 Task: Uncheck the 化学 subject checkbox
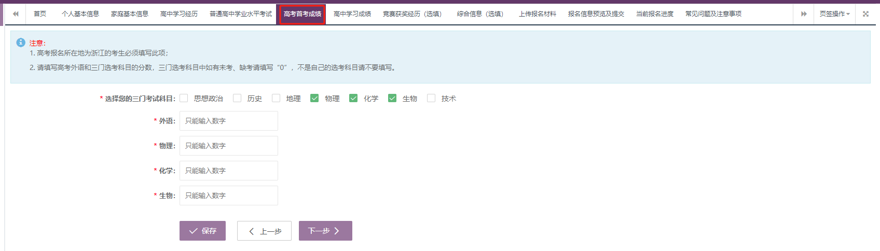(x=353, y=98)
